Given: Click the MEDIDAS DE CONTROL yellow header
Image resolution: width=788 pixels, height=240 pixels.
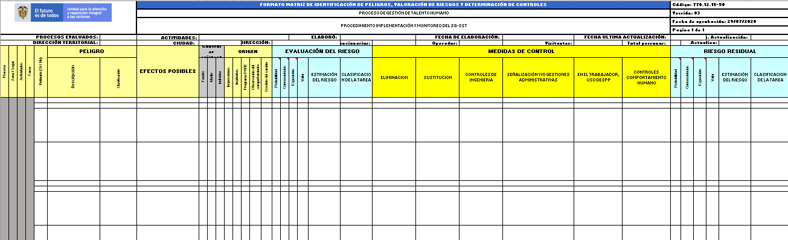Looking at the screenshot, I should tap(521, 51).
